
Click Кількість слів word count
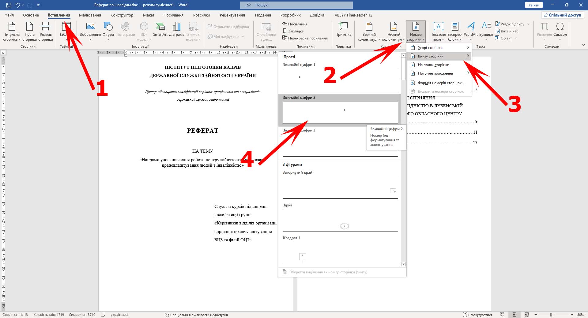[x=49, y=315]
